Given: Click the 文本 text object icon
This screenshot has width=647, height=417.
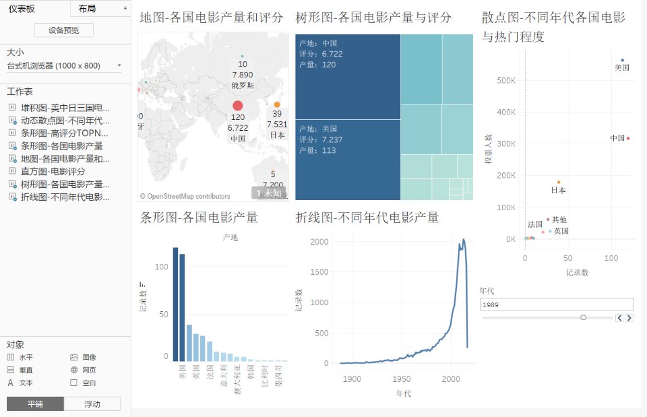Looking at the screenshot, I should 11,383.
